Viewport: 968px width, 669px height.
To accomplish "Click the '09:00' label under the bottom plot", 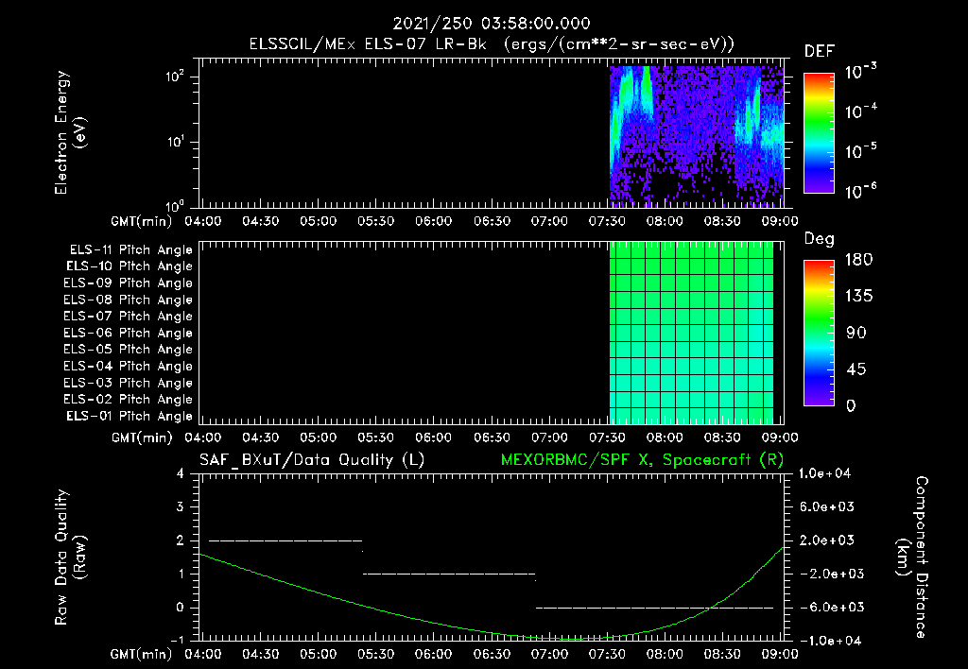I will click(x=780, y=654).
